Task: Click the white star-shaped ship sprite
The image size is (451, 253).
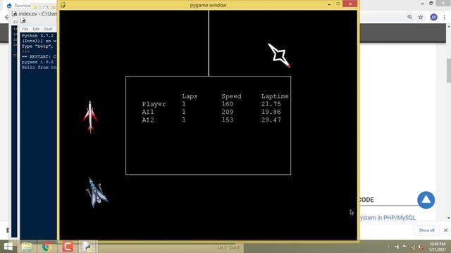Action: coord(279,56)
